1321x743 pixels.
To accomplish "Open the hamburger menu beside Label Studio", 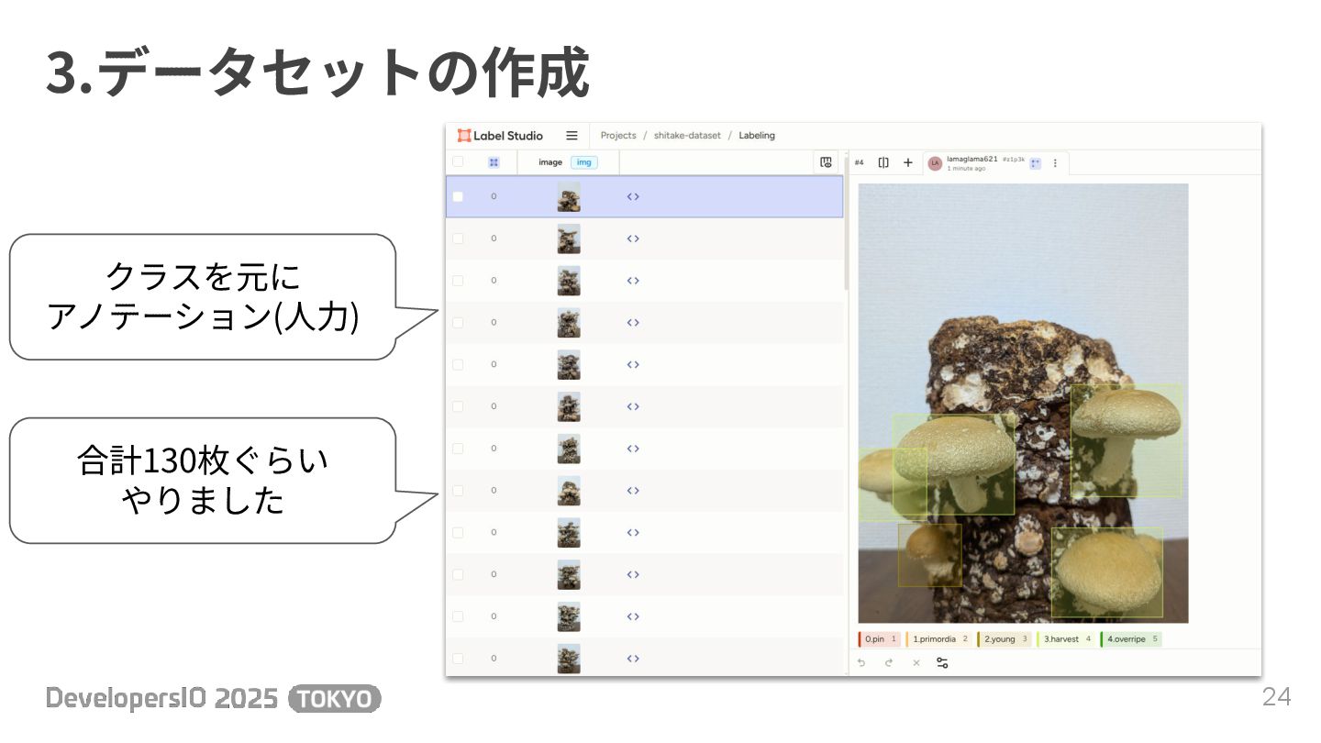I will [x=572, y=136].
